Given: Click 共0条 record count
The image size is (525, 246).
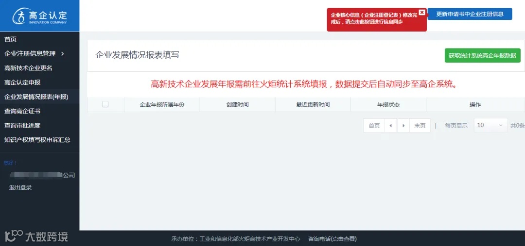Looking at the screenshot, I should [x=517, y=126].
